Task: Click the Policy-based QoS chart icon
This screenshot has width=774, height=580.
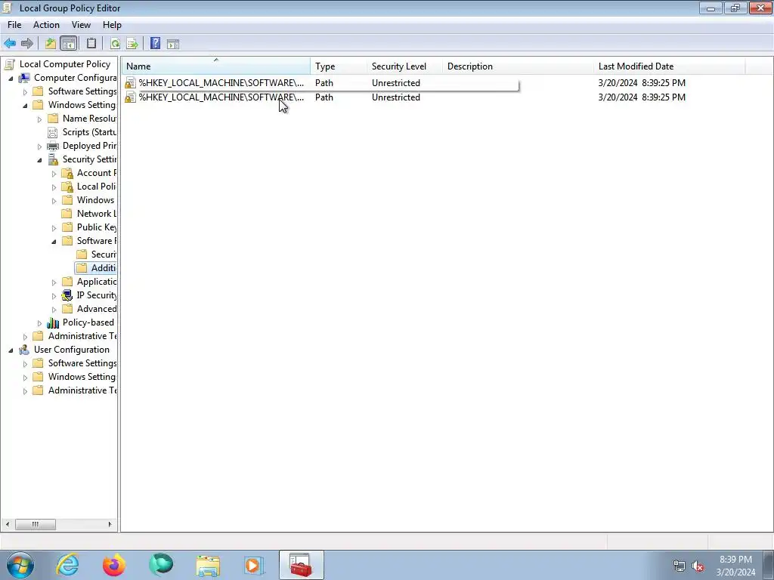Action: tap(52, 322)
